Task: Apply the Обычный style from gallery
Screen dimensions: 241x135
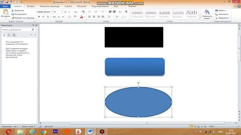Action: point(137,14)
